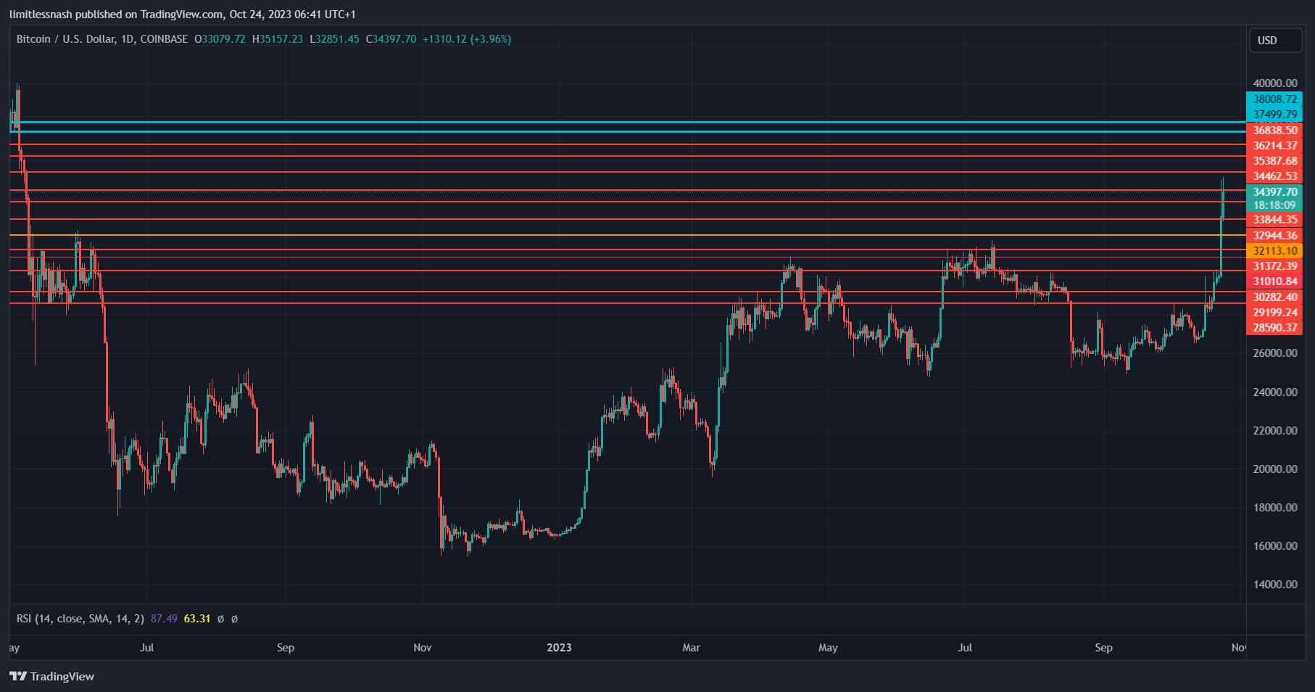Select the 34462.53 price label
1315x692 pixels.
click(x=1274, y=176)
